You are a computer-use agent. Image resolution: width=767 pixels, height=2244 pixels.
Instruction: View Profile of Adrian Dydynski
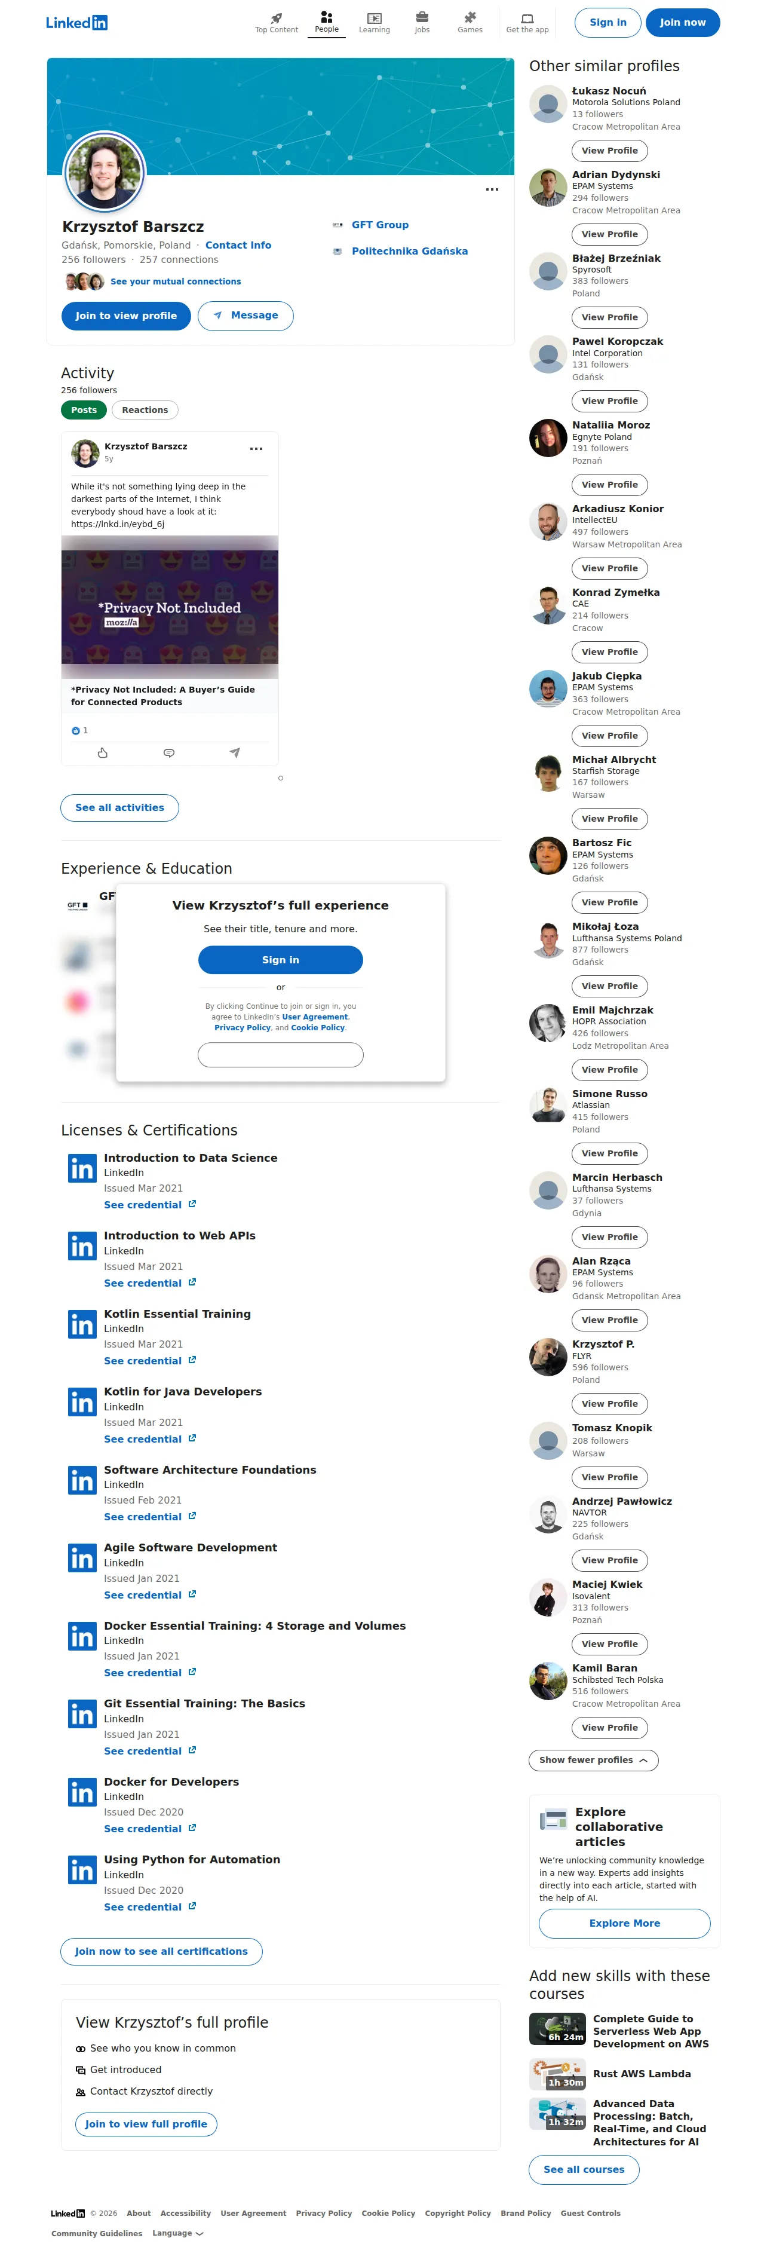(x=609, y=234)
